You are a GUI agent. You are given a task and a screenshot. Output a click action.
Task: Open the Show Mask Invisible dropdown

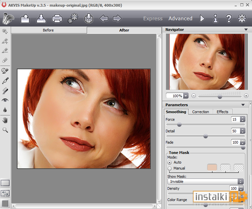pyautogui.click(x=205, y=181)
